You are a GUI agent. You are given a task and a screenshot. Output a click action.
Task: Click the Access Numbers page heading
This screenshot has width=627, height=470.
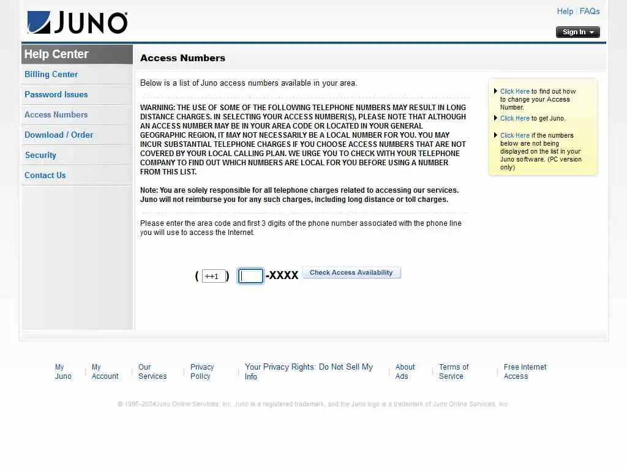point(182,58)
